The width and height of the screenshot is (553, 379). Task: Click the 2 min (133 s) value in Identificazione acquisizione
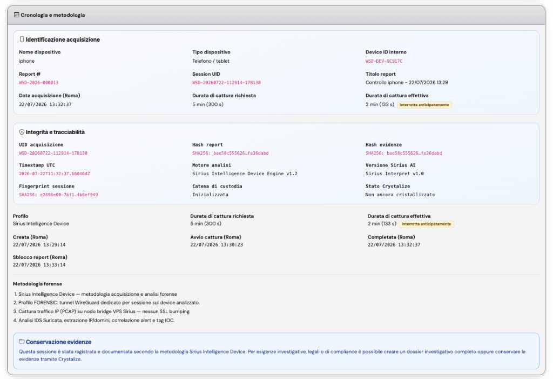tap(380, 104)
